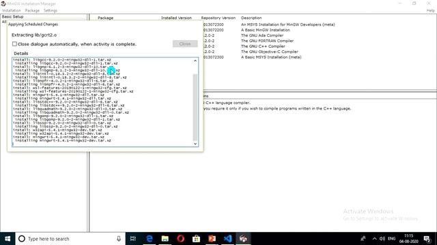Click the Package column header

(x=105, y=18)
